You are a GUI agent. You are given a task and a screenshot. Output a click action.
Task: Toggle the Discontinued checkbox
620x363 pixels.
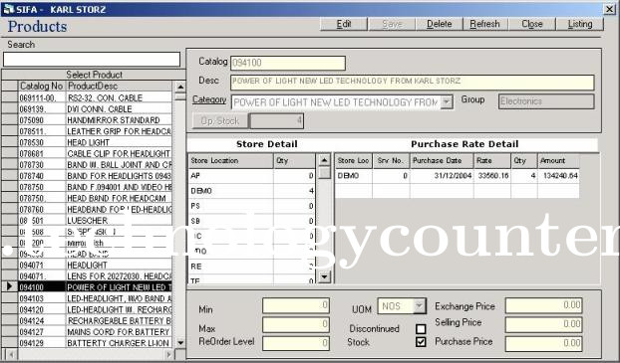421,328
